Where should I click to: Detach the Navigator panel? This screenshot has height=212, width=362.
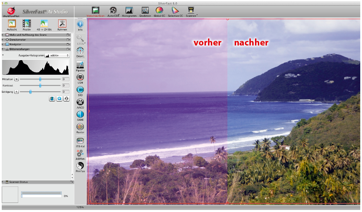click(68, 44)
